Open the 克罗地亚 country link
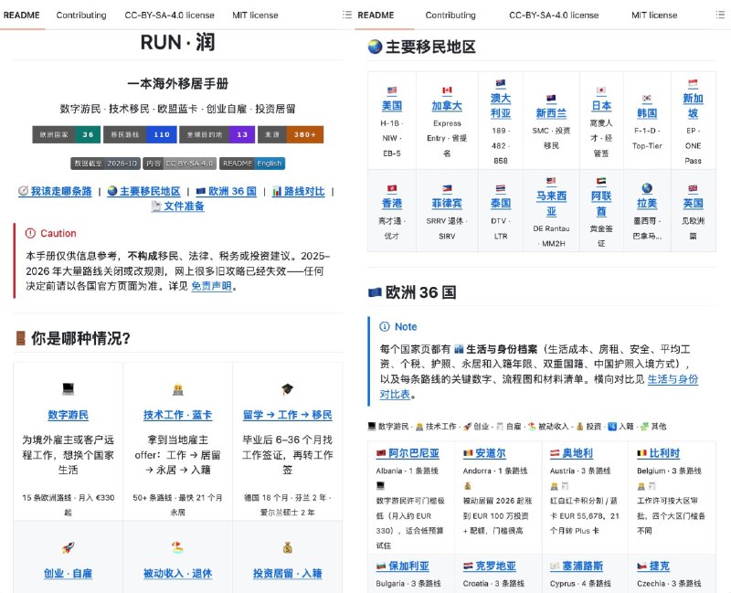731x593 pixels. [490, 566]
